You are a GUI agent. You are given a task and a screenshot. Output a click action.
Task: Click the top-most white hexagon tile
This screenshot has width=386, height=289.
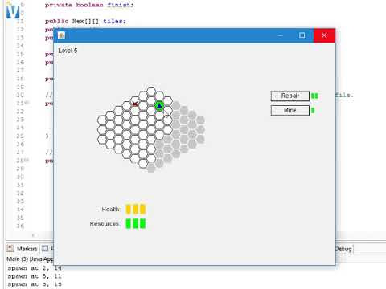pos(151,92)
